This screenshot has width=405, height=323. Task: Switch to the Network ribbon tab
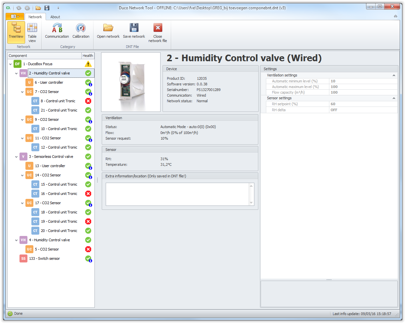click(x=35, y=17)
